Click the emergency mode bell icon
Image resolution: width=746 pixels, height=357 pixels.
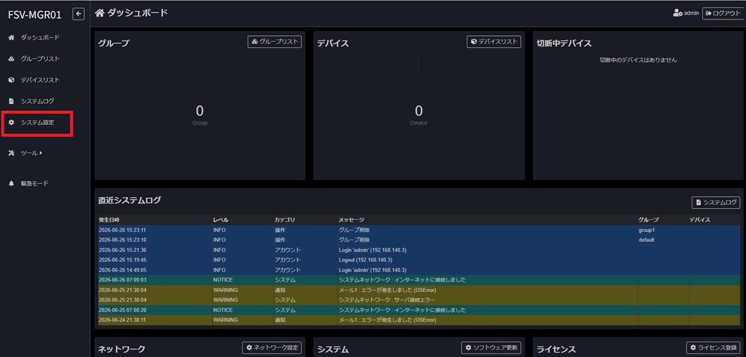click(11, 184)
